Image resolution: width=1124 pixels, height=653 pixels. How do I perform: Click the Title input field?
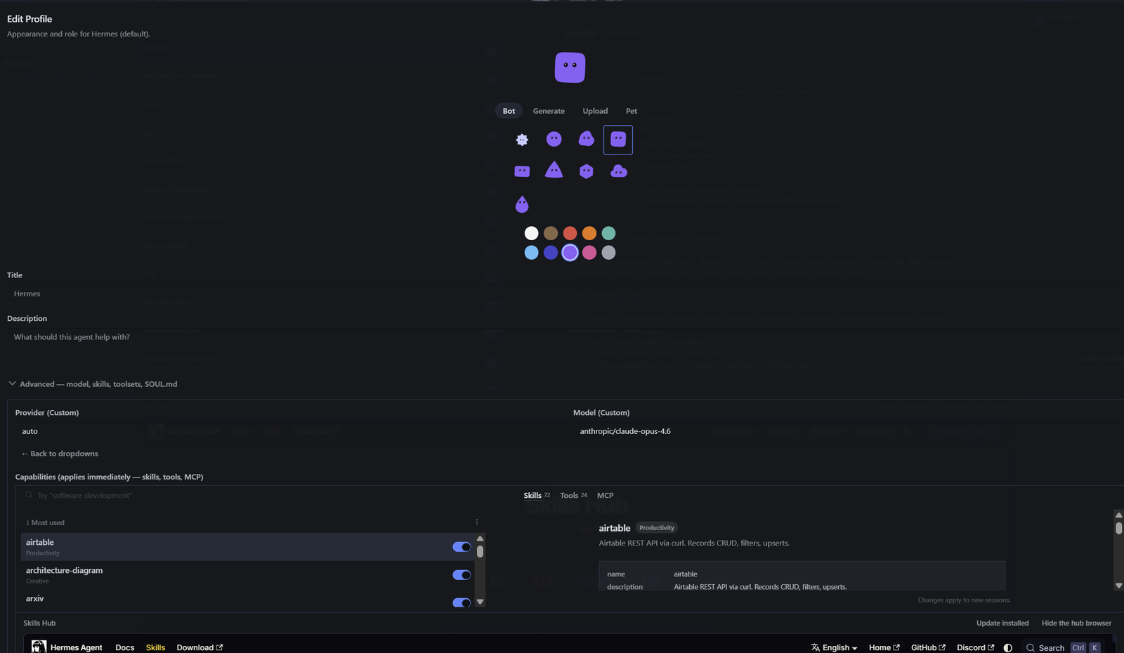[566, 294]
